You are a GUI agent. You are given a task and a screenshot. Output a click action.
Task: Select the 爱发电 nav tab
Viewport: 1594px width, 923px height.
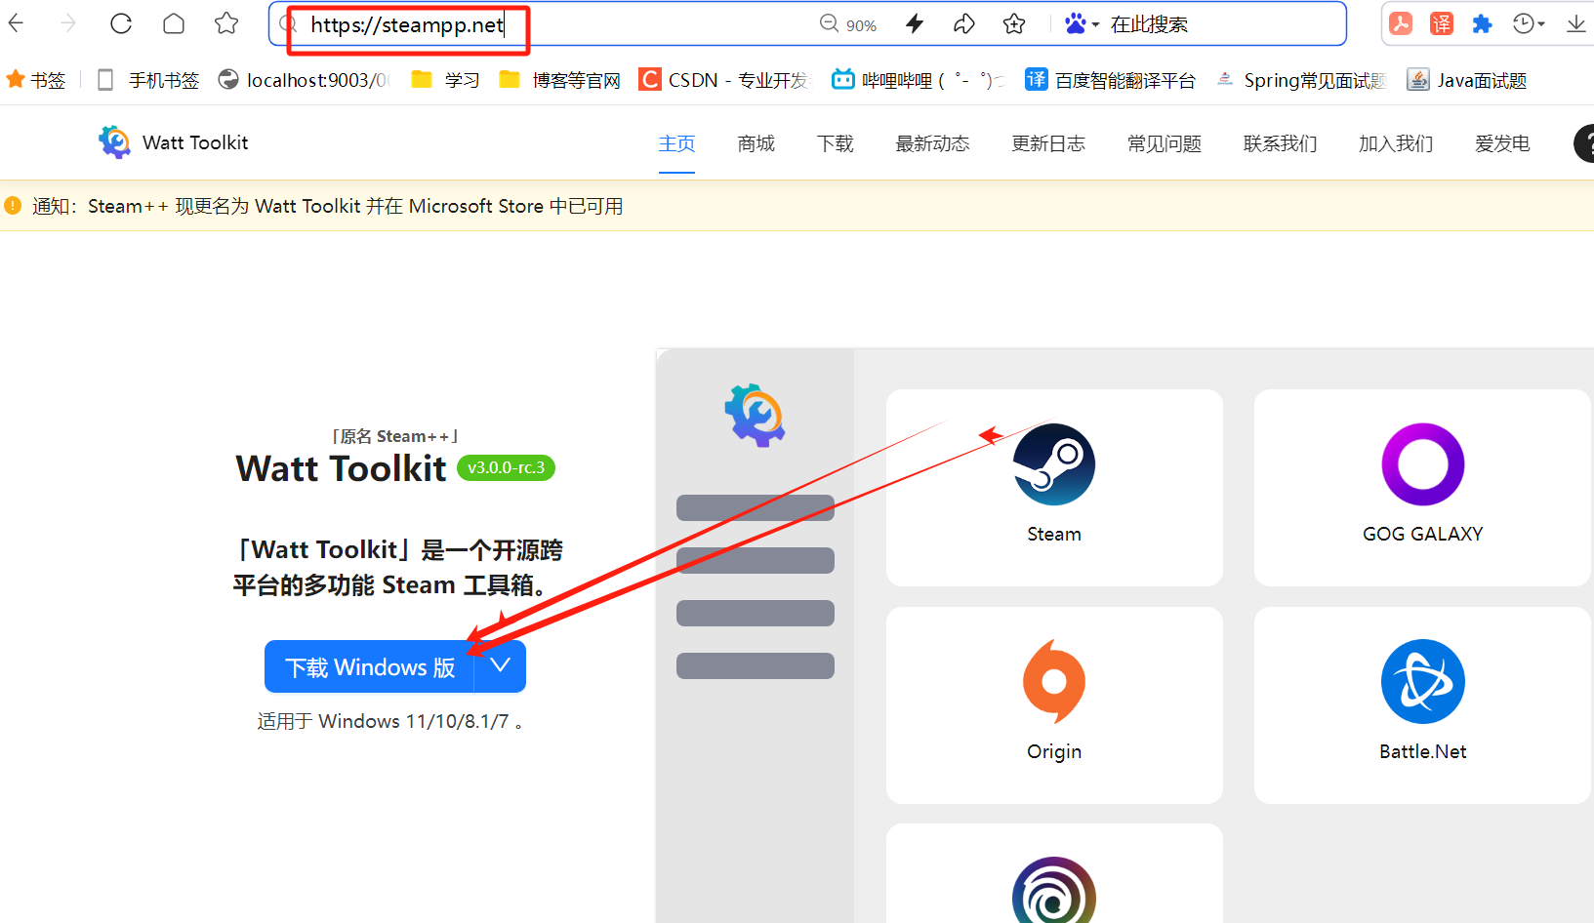pyautogui.click(x=1502, y=143)
